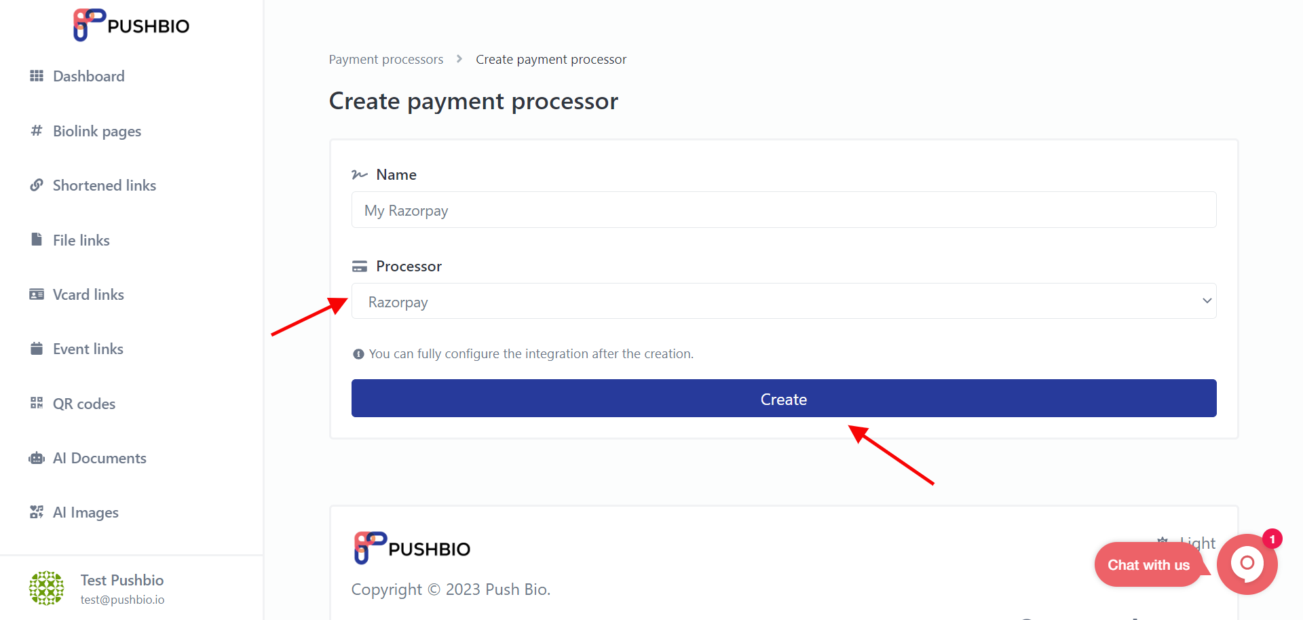
Task: Click the Chat with us button
Action: [1148, 565]
